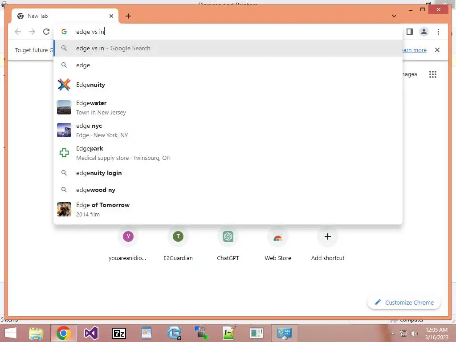
Task: Choose the 'edge' search suggestion
Action: pyautogui.click(x=228, y=65)
